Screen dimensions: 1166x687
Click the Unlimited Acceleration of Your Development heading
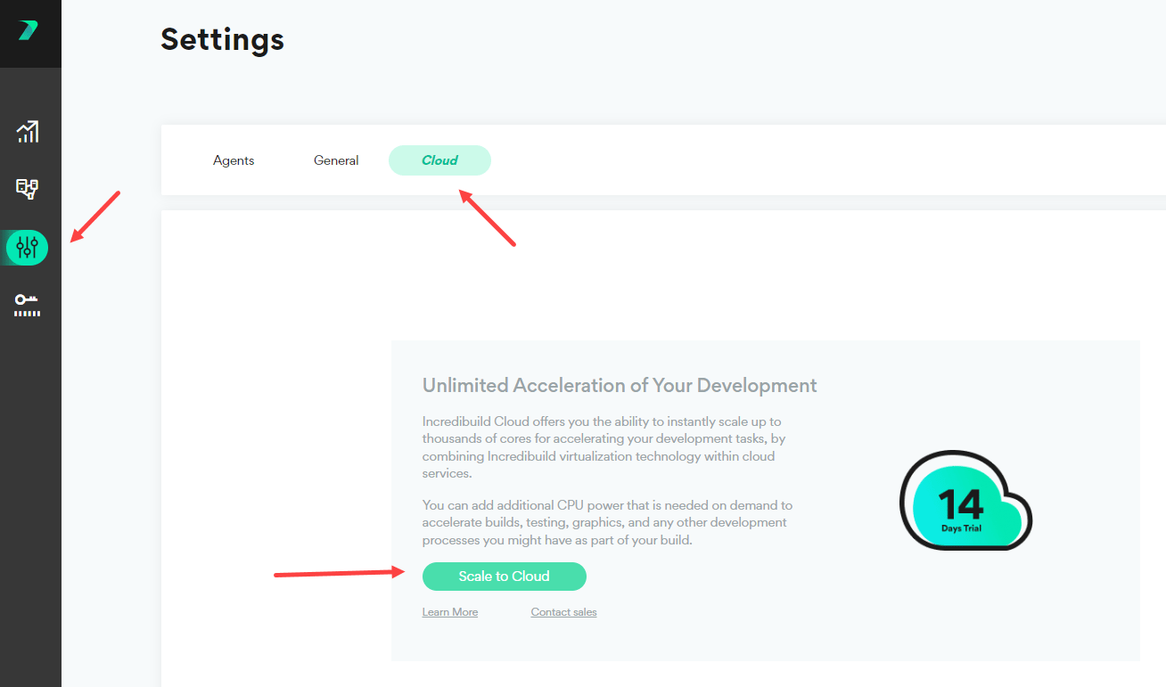[620, 385]
